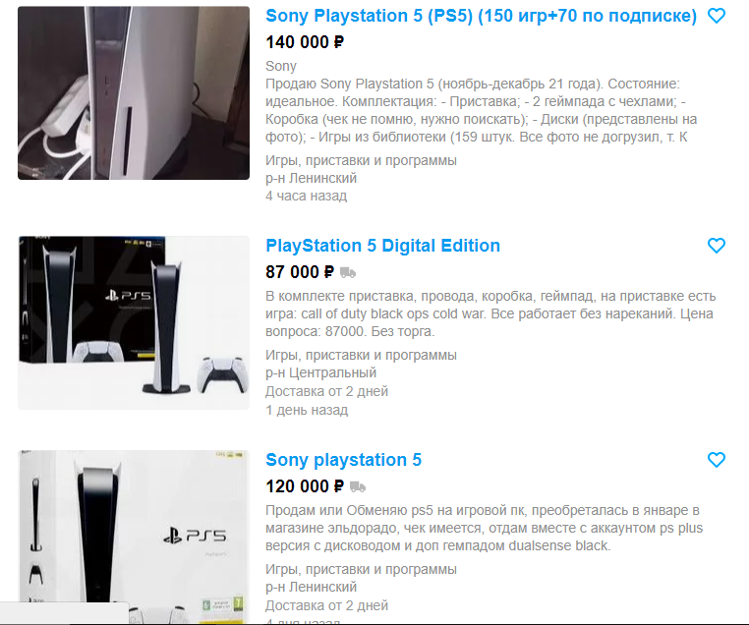Click the 140 000 ₽ price

(305, 42)
